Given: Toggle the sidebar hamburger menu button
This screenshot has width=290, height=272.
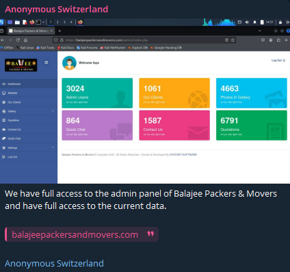Looking at the screenshot, I should pos(47,62).
